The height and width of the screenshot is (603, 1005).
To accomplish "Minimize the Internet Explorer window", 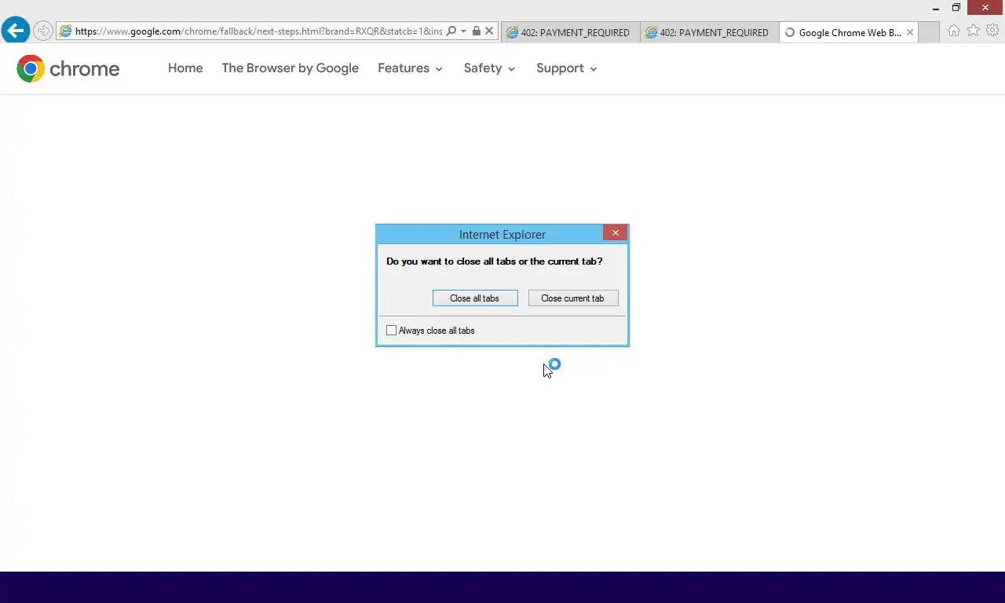I will (936, 8).
